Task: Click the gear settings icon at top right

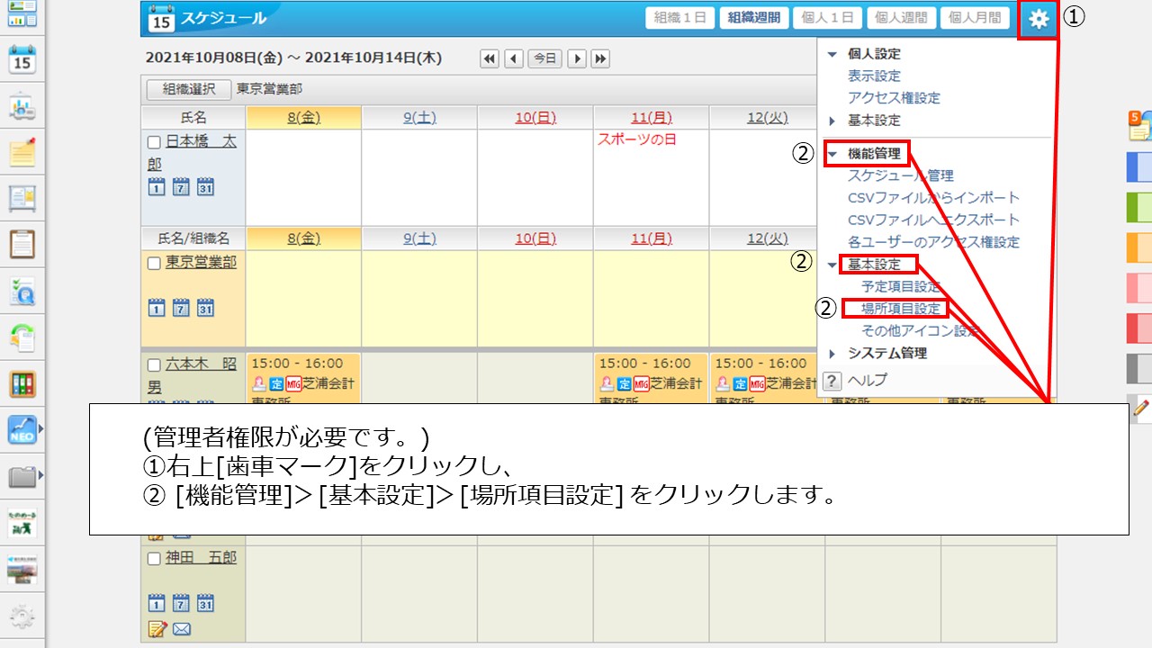Action: pyautogui.click(x=1039, y=19)
